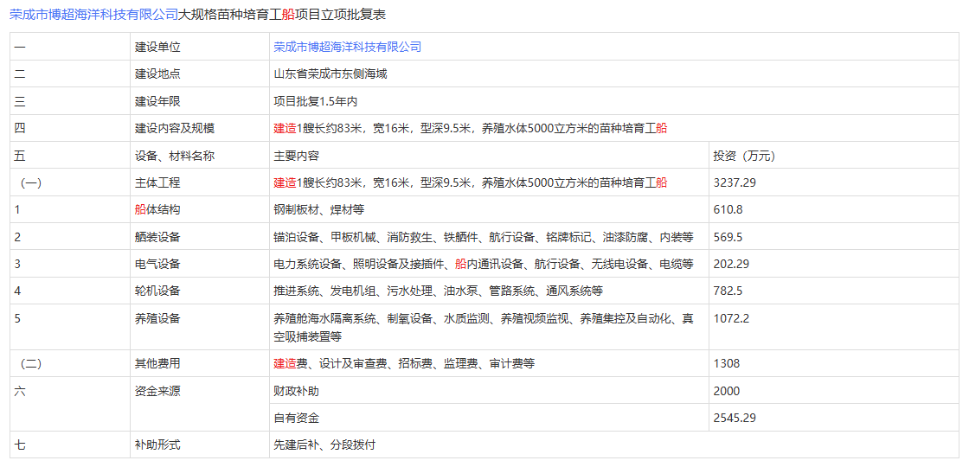Viewport: 969px width, 467px height.
Task: Click the value 610.8
Action: click(728, 210)
